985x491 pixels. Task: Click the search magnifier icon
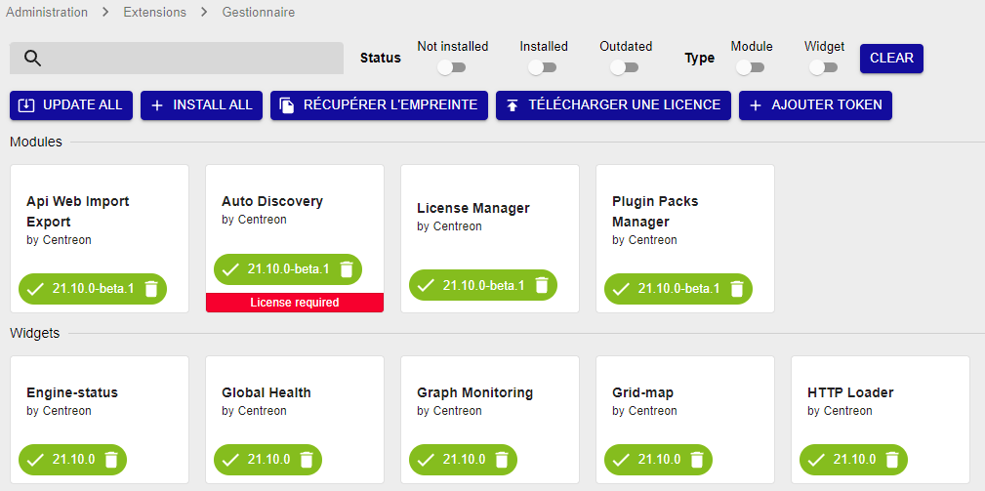point(32,59)
